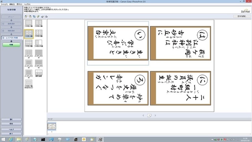252x142 pixels.
Task: Go to previous page with left arrow
Action: pyautogui.click(x=143, y=116)
